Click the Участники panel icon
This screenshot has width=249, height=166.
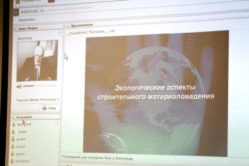[13, 118]
